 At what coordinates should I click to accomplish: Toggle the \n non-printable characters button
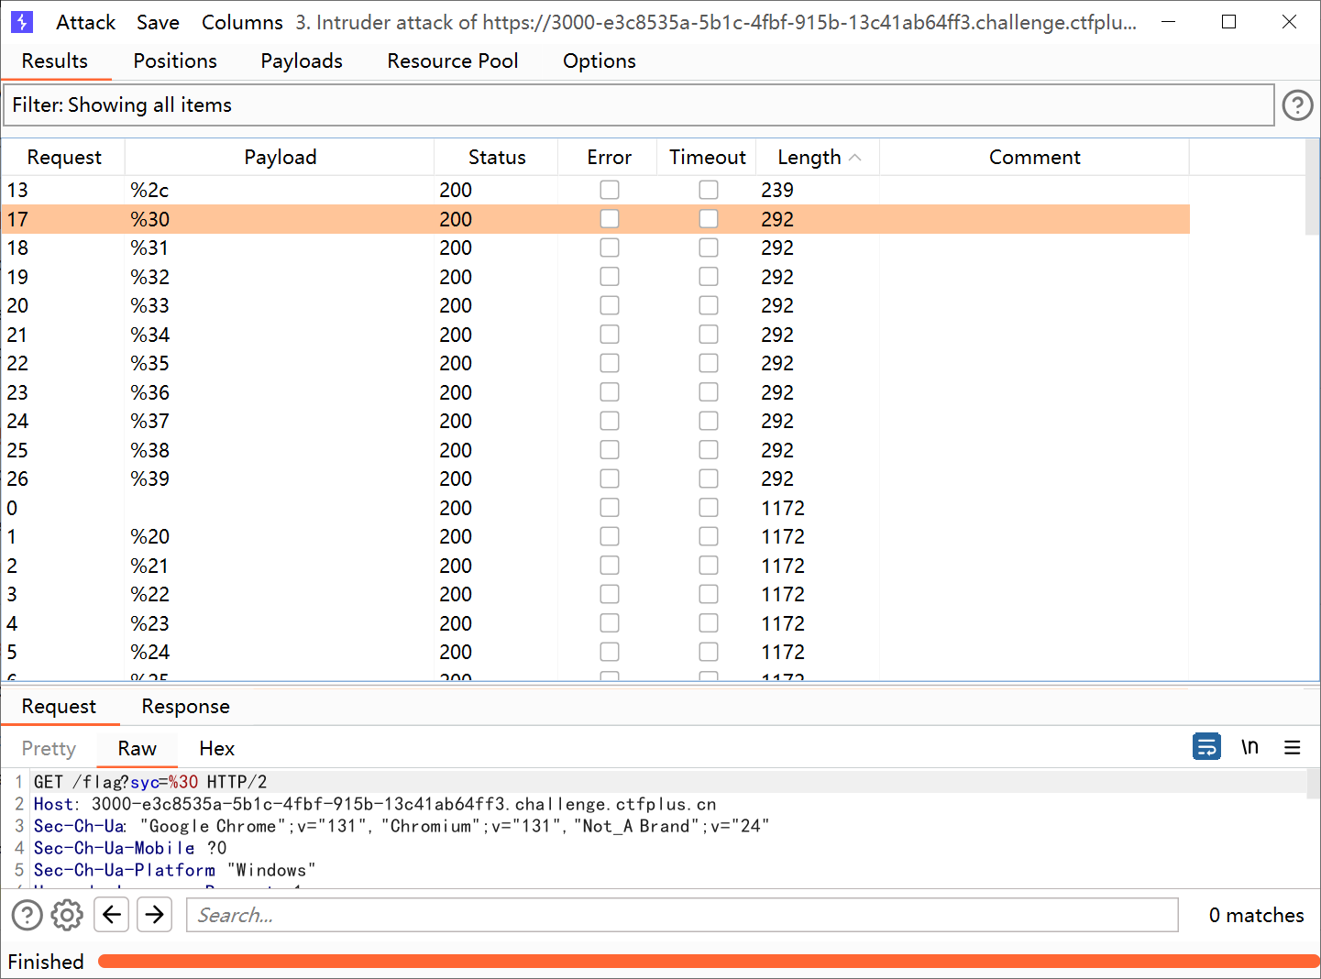click(x=1249, y=747)
